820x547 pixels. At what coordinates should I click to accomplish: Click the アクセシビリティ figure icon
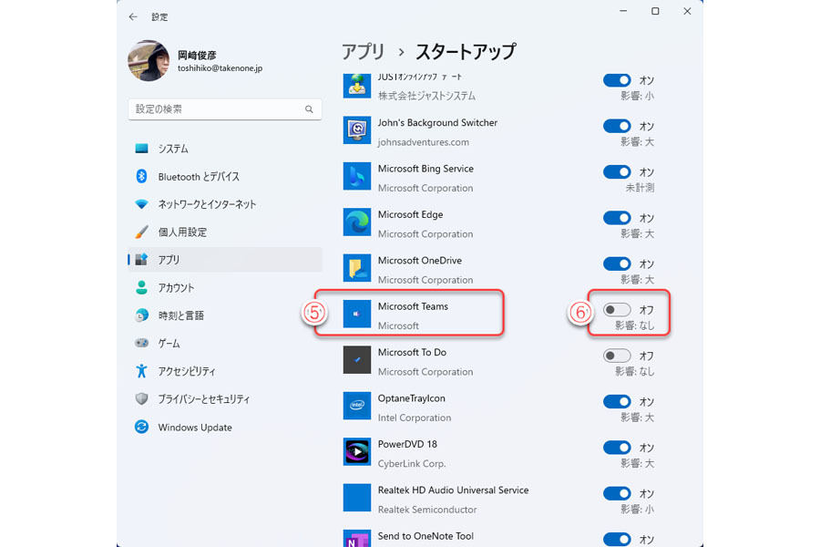[142, 371]
